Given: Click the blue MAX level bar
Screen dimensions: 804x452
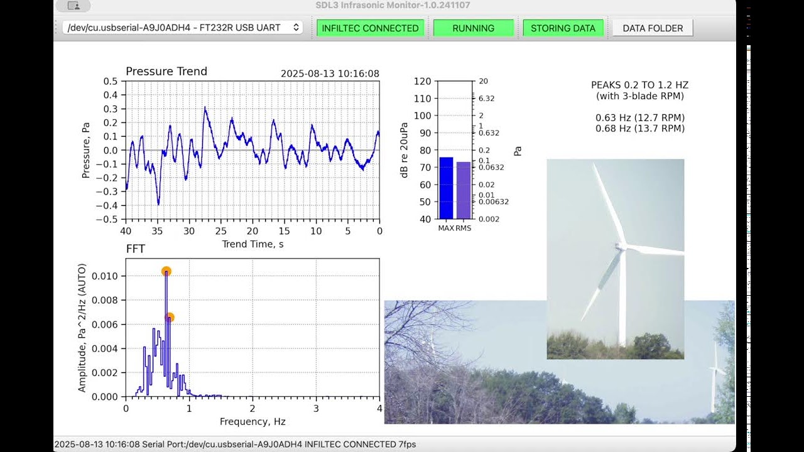Looking at the screenshot, I should click(x=446, y=188).
